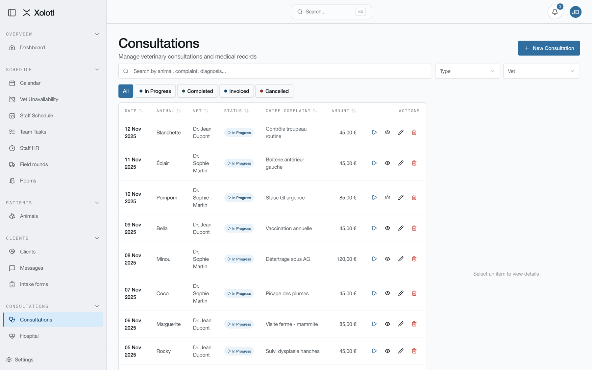This screenshot has height=370, width=592.
Task: Click consultation search by animal field
Action: pyautogui.click(x=275, y=71)
